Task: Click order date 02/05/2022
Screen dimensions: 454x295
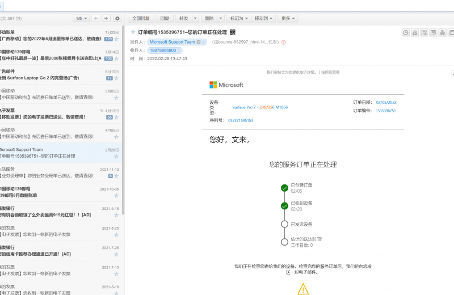Action: [386, 102]
